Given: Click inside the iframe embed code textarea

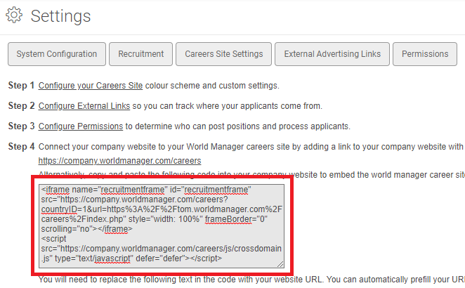Looking at the screenshot, I should click(162, 226).
